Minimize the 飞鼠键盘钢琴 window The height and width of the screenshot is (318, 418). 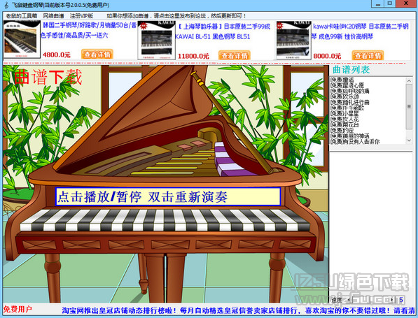pos(378,3)
